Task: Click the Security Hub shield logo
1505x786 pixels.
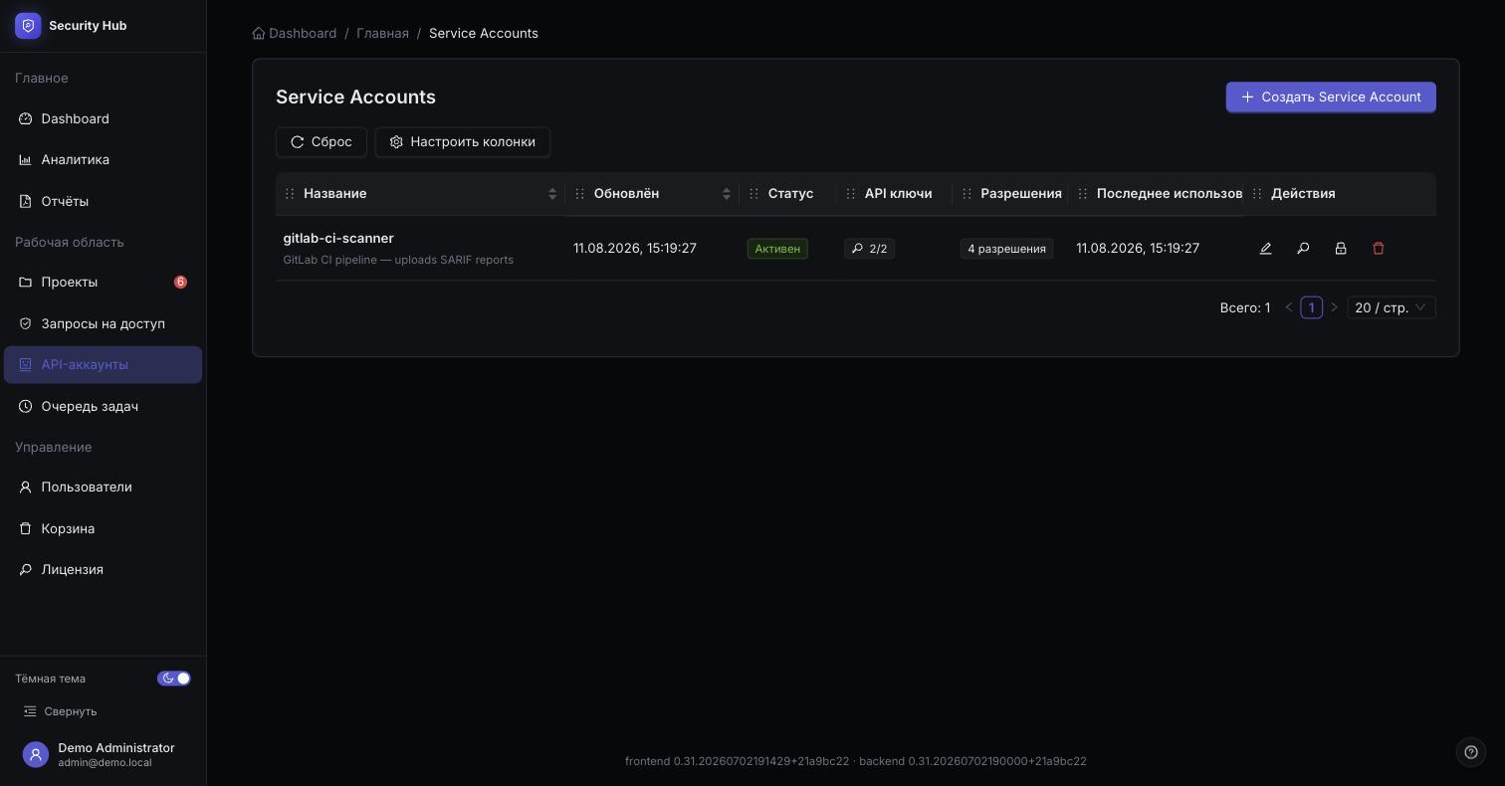Action: pyautogui.click(x=28, y=26)
